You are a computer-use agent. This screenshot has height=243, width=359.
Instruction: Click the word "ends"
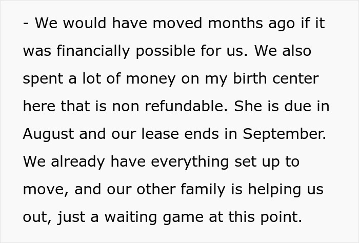(x=217, y=134)
